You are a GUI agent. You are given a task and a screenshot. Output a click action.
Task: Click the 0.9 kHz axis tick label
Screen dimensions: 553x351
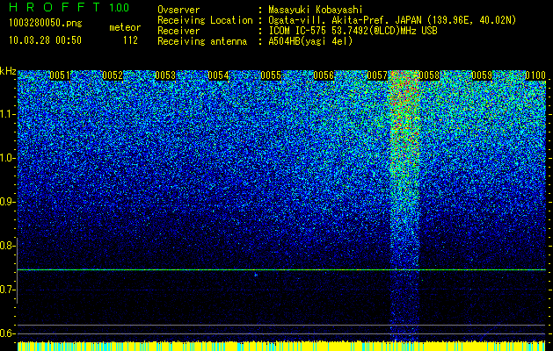[x=6, y=202]
